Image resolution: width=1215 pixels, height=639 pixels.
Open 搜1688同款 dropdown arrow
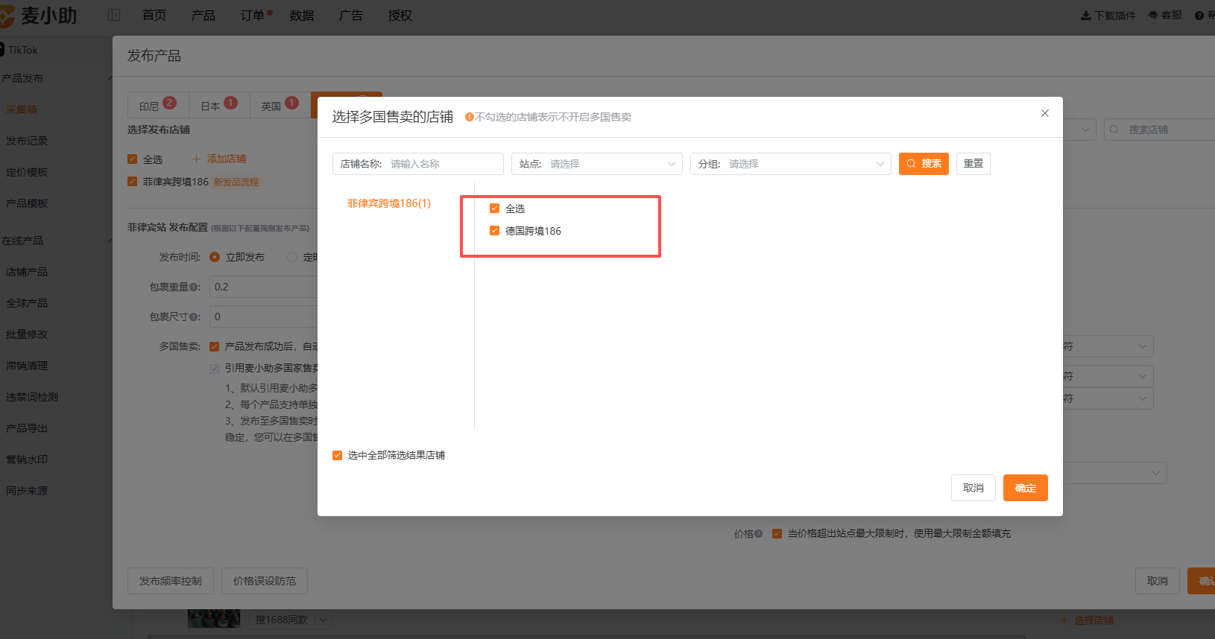coord(323,620)
